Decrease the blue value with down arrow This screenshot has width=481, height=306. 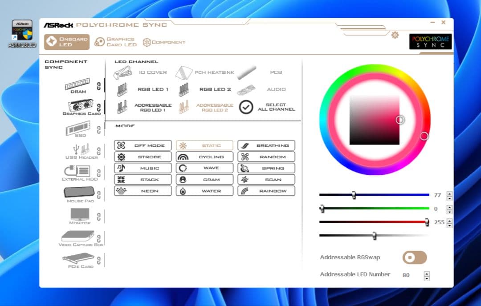[x=449, y=197]
